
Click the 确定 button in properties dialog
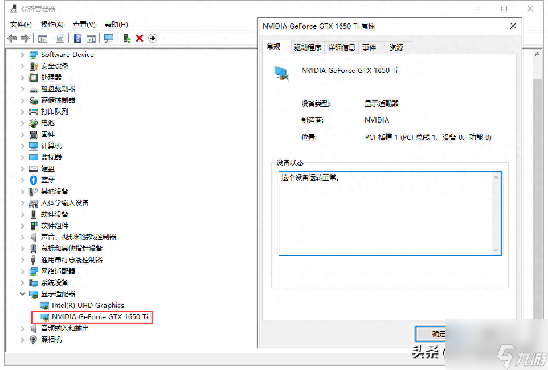(431, 334)
